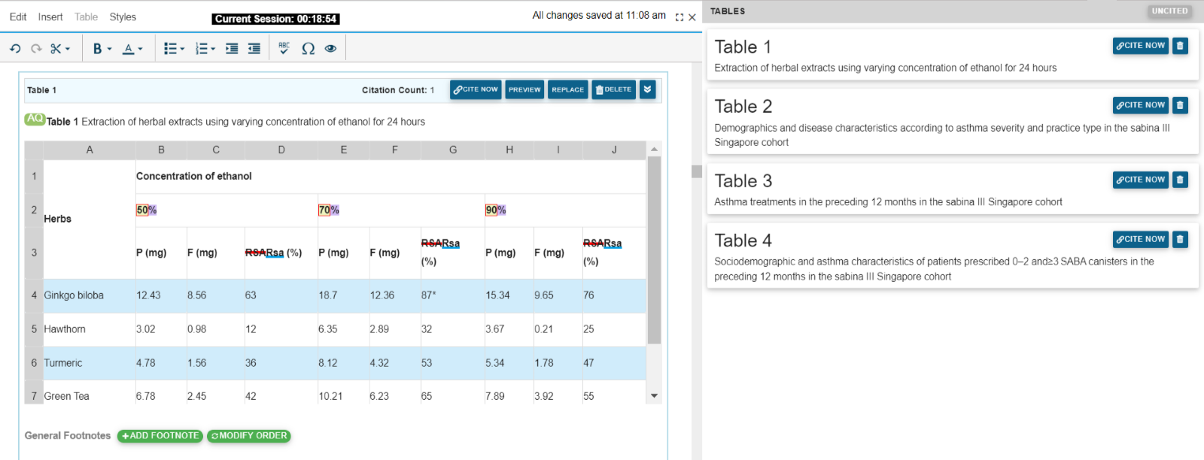Cite Table 1 from the Tables panel
Viewport: 1204px width, 460px height.
click(x=1141, y=46)
